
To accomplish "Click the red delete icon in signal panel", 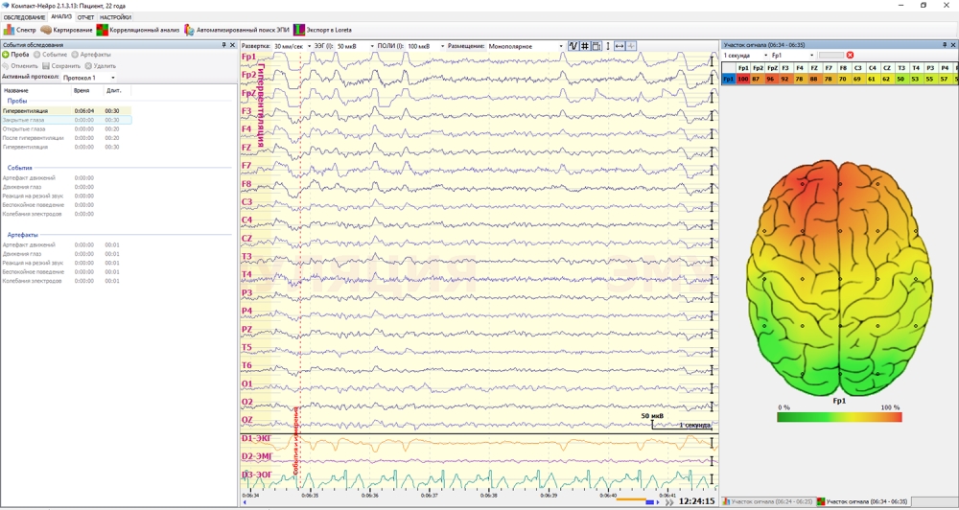I will (850, 56).
